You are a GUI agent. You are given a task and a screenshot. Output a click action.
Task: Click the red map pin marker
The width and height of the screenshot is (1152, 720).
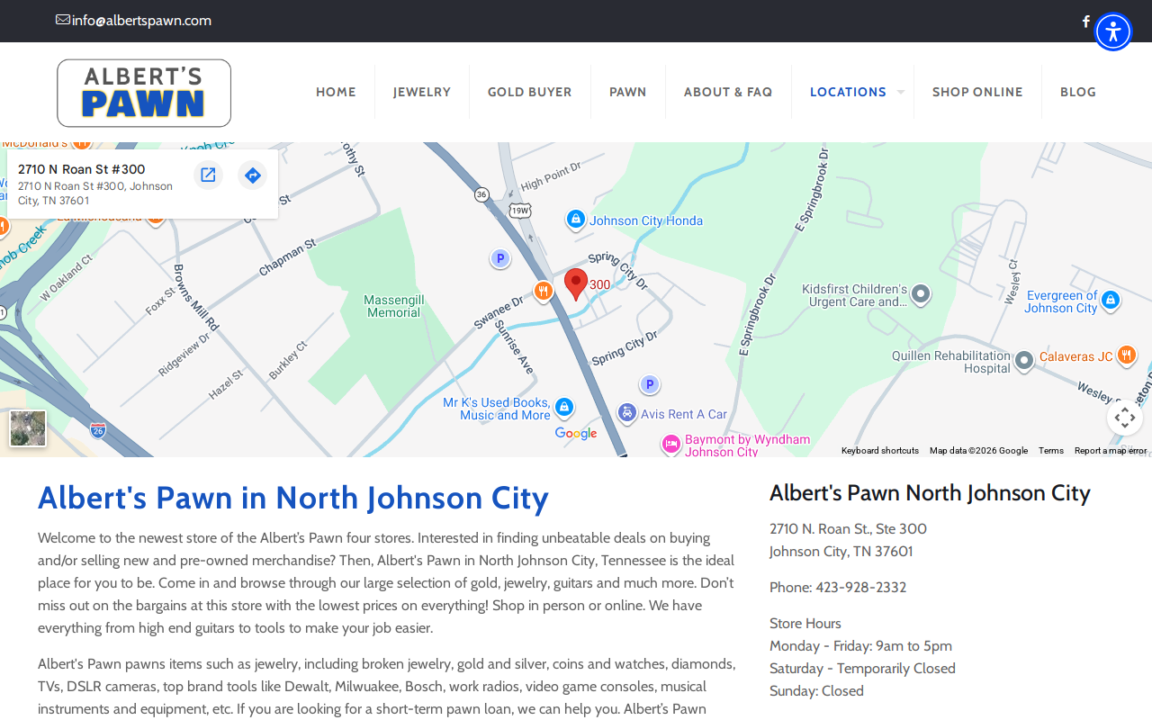(x=576, y=284)
